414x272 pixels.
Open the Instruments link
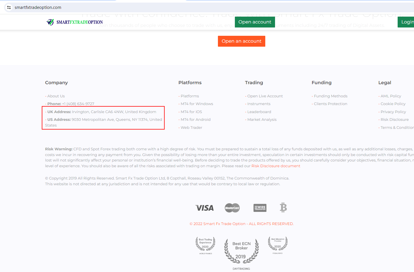coord(259,104)
